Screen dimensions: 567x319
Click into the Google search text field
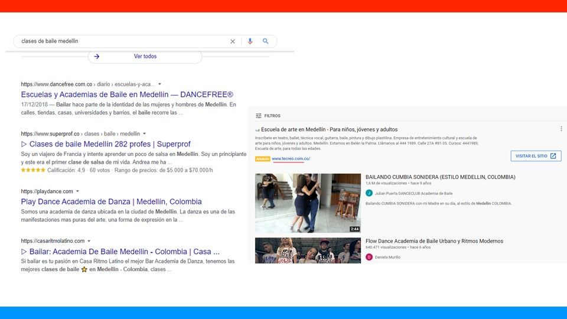click(x=118, y=41)
